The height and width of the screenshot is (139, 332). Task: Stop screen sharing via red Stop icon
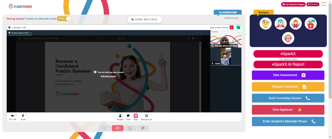(x=136, y=116)
